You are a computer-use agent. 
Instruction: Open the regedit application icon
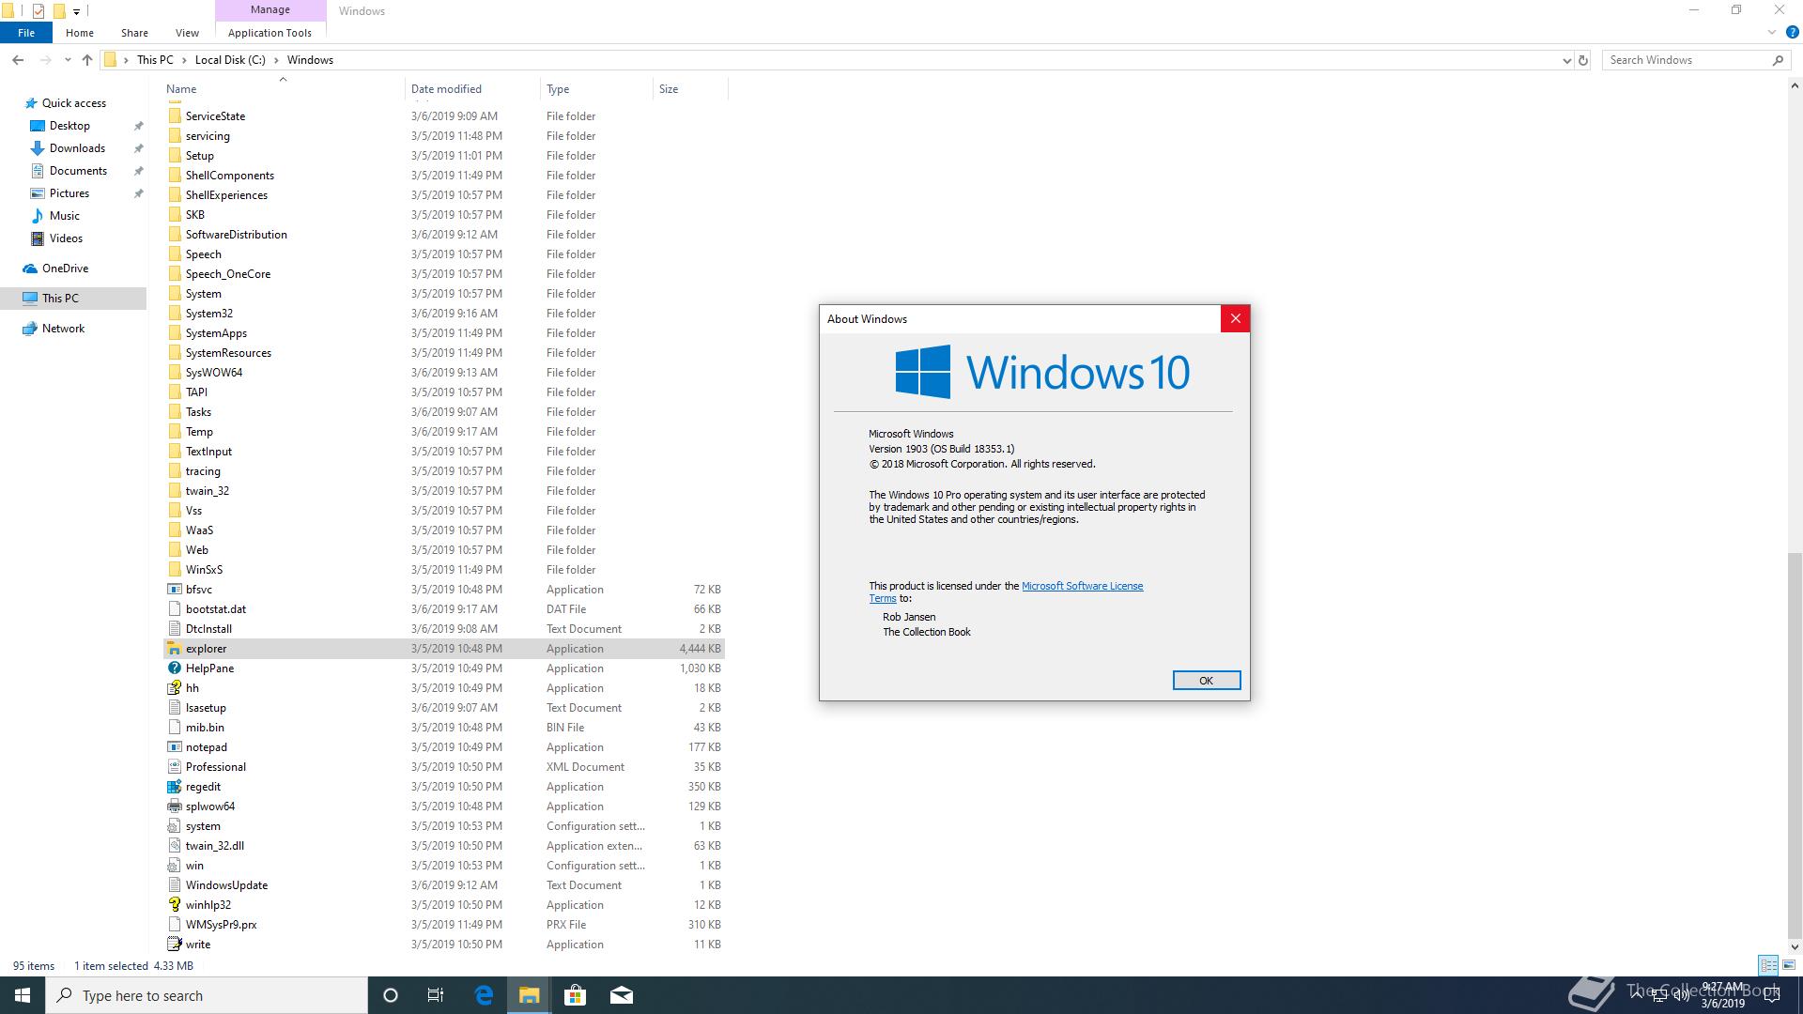[x=174, y=787]
